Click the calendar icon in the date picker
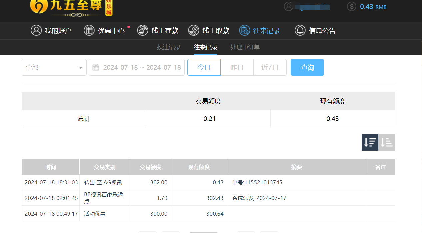Image resolution: width=422 pixels, height=233 pixels. click(x=96, y=67)
